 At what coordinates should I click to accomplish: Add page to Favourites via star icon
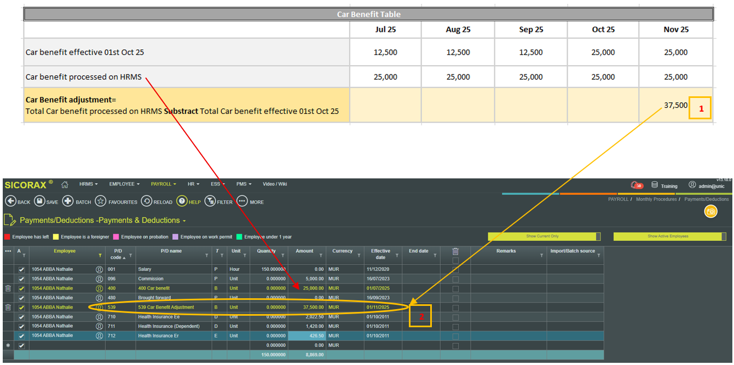click(101, 201)
